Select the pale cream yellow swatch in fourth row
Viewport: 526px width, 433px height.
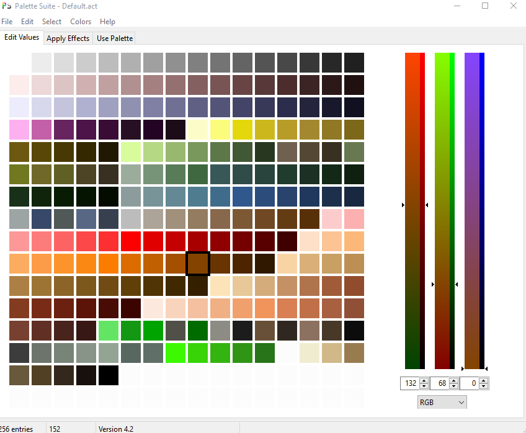coord(198,130)
